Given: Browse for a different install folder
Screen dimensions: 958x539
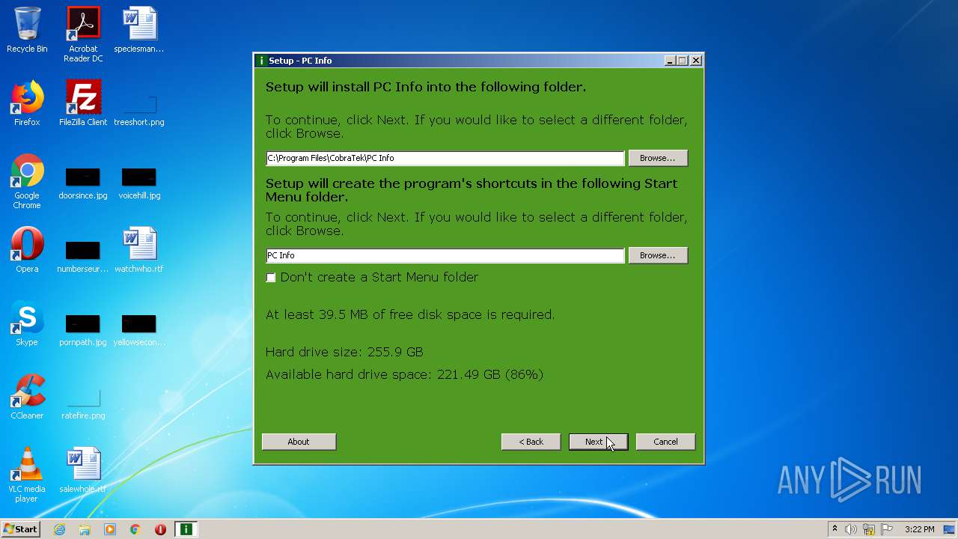Looking at the screenshot, I should pos(658,158).
